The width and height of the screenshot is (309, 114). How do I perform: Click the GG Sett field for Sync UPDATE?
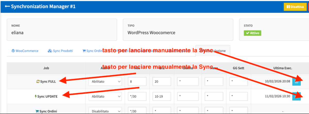pos(239,97)
